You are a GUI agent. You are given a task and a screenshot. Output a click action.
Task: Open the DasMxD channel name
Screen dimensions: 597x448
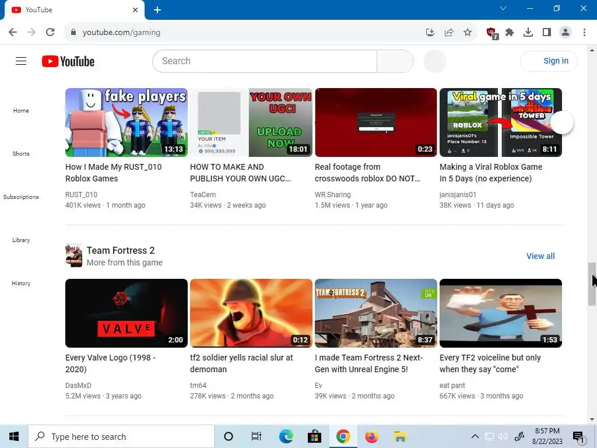tap(78, 385)
